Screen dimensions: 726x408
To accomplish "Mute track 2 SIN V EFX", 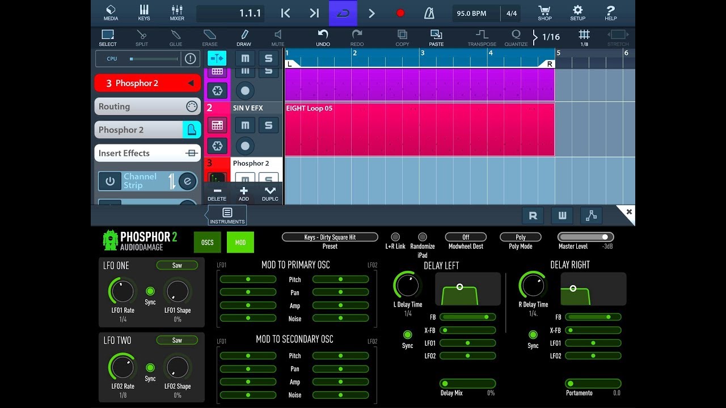I will [x=245, y=125].
